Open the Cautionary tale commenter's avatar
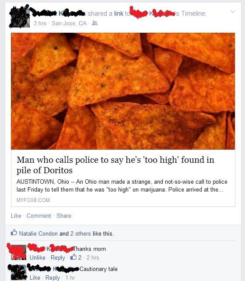Image resolution: width=245 pixels, height=281 pixels. (x=18, y=272)
